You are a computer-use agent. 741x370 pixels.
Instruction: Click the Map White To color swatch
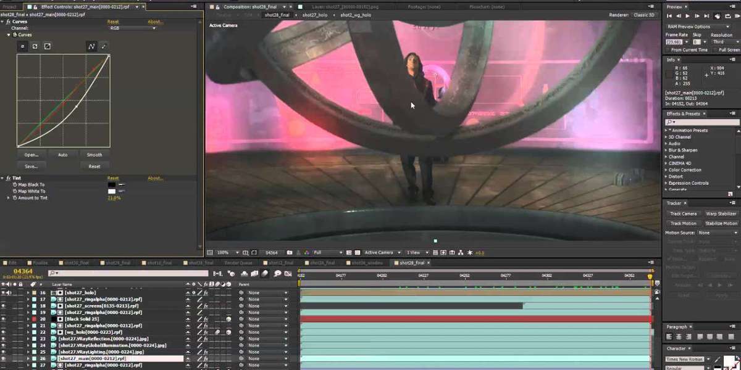(112, 192)
